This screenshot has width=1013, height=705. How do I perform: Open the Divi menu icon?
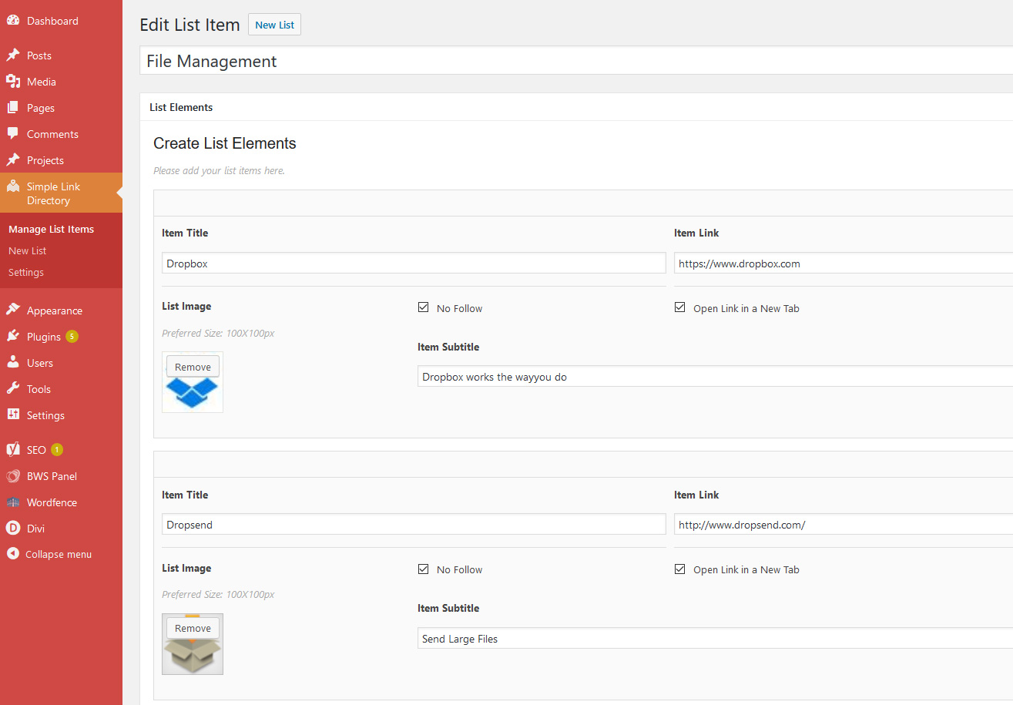[x=13, y=528]
